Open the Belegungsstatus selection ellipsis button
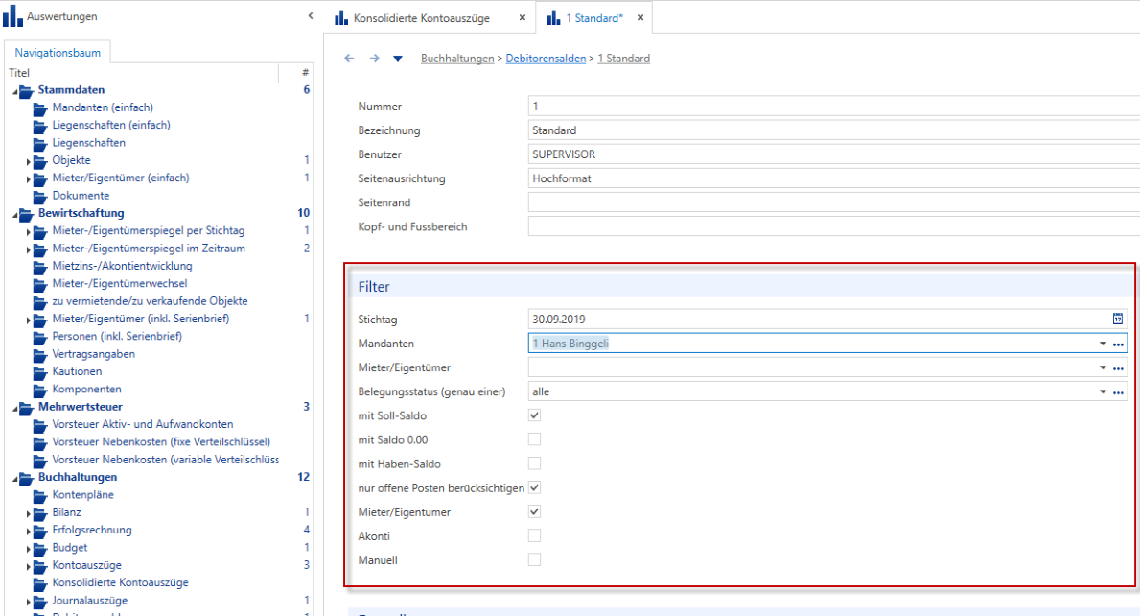1140x616 pixels. tap(1118, 392)
